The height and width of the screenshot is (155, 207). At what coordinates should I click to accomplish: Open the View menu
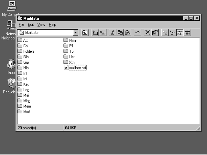pyautogui.click(x=41, y=25)
